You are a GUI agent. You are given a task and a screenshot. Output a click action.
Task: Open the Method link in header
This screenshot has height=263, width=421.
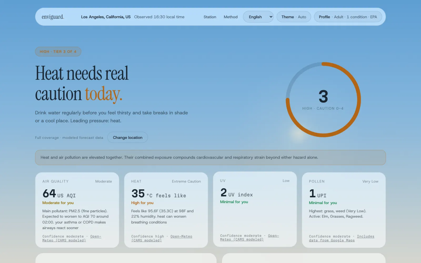point(230,17)
